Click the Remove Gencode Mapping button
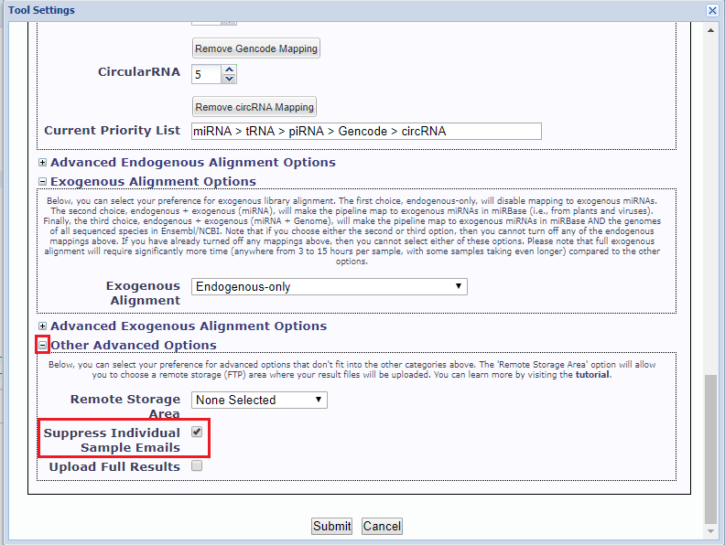Image resolution: width=725 pixels, height=545 pixels. (256, 48)
